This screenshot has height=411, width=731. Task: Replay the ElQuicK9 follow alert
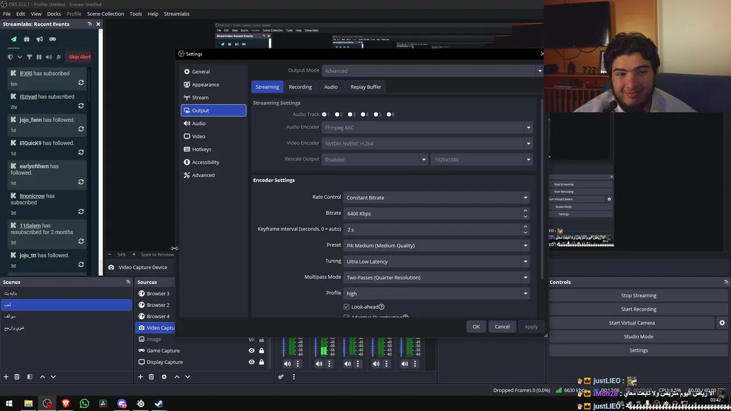[x=81, y=152]
